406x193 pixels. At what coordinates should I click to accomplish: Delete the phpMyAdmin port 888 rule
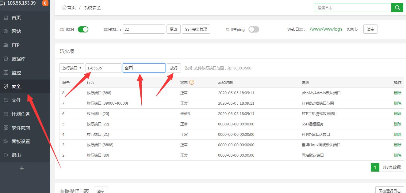pos(397,93)
